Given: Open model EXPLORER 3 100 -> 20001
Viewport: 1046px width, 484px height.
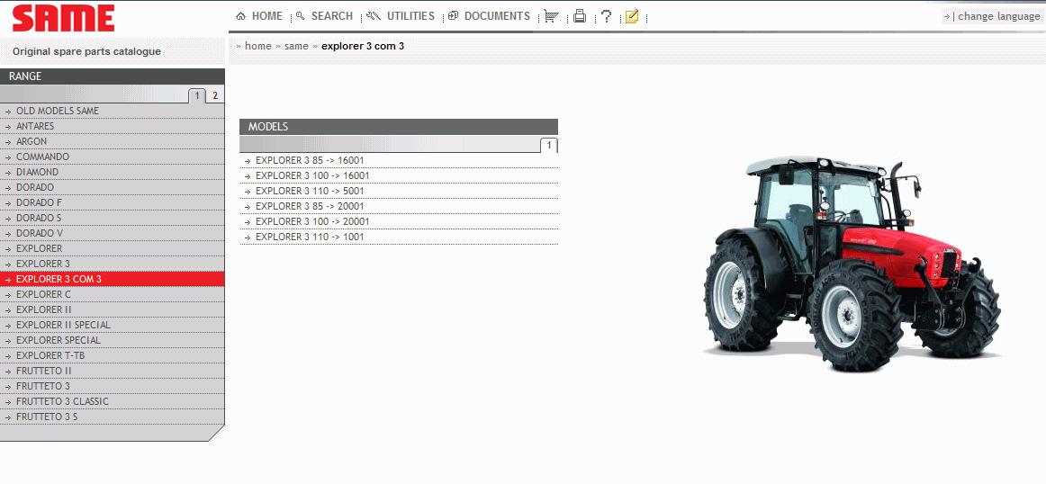Looking at the screenshot, I should tap(399, 222).
